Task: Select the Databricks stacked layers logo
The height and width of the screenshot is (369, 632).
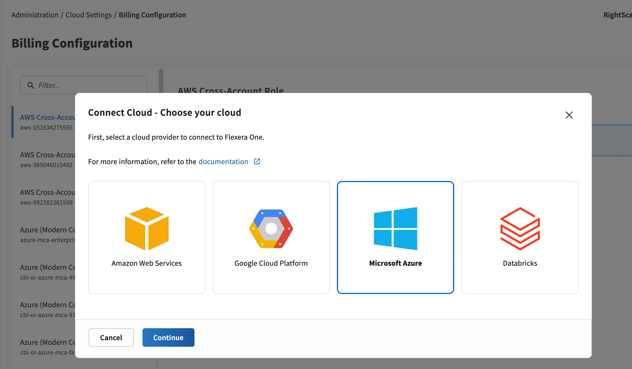Action: 520,229
